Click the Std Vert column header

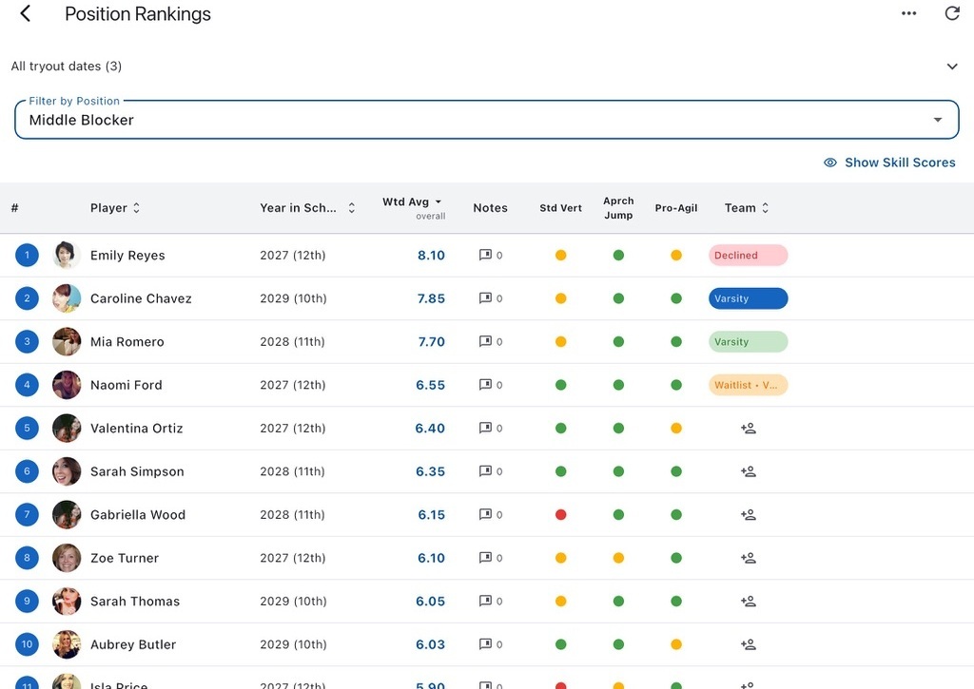point(560,208)
